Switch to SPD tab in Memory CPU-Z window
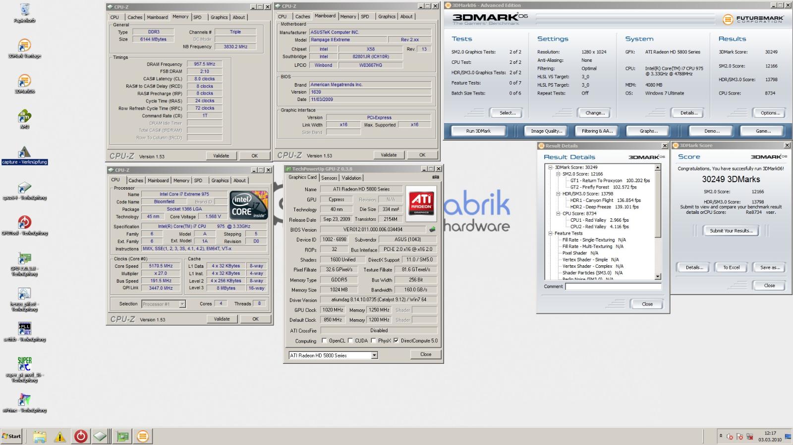The image size is (793, 445). pos(197,17)
